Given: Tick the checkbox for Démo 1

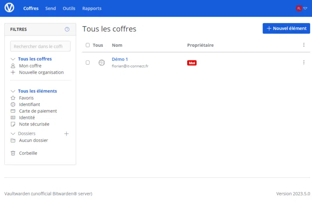Looking at the screenshot, I should 88,62.
